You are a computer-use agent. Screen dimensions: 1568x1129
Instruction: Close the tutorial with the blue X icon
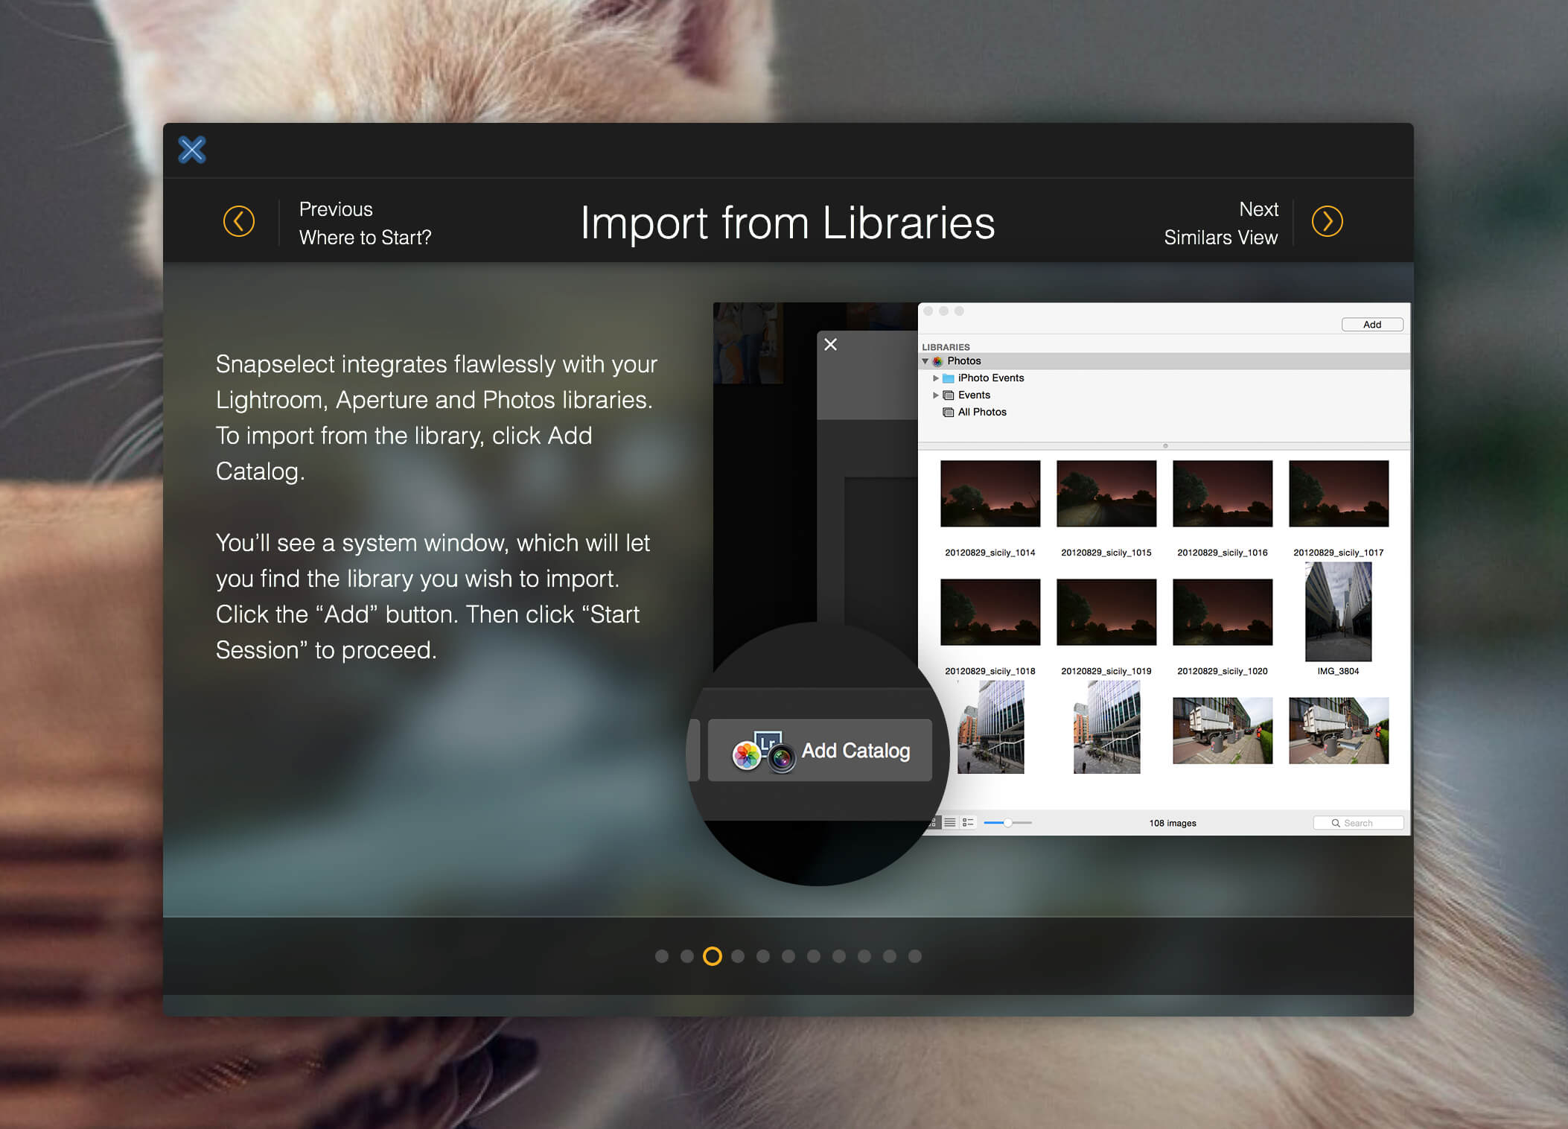[x=192, y=150]
